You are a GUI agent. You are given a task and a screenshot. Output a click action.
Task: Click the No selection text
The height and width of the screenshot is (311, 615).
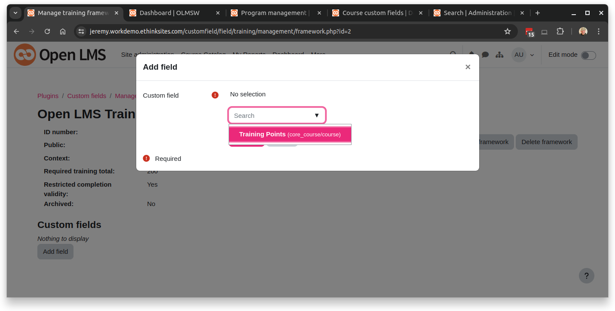248,94
